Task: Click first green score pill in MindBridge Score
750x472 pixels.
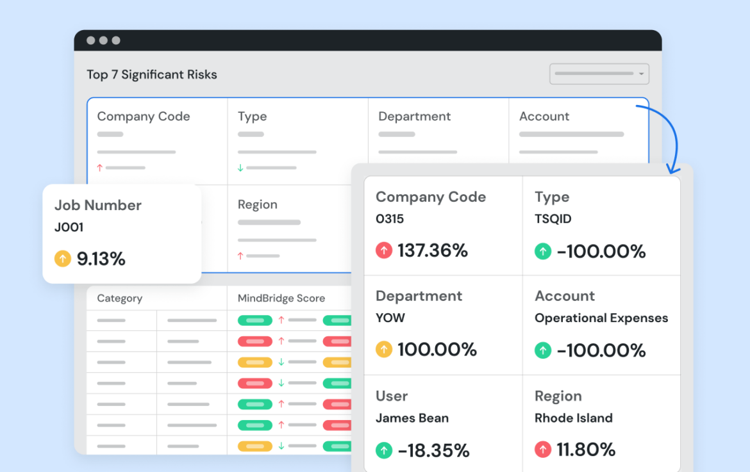Action: [x=255, y=320]
